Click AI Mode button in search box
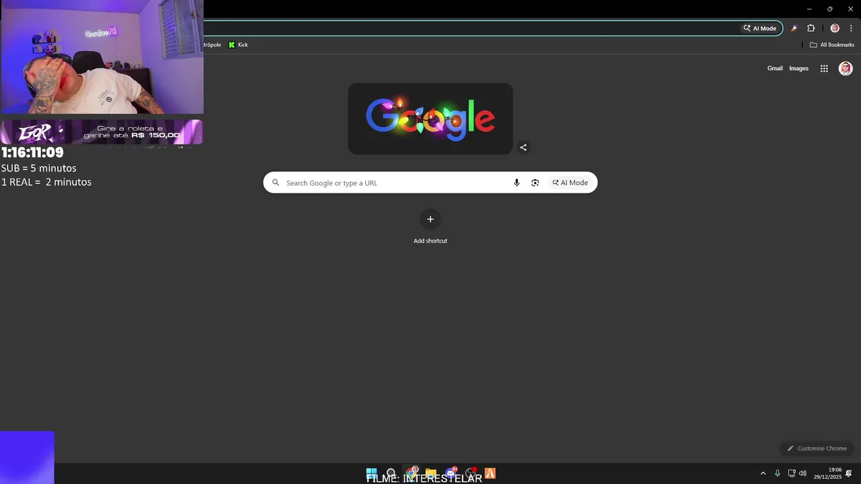The image size is (861, 484). pyautogui.click(x=570, y=183)
